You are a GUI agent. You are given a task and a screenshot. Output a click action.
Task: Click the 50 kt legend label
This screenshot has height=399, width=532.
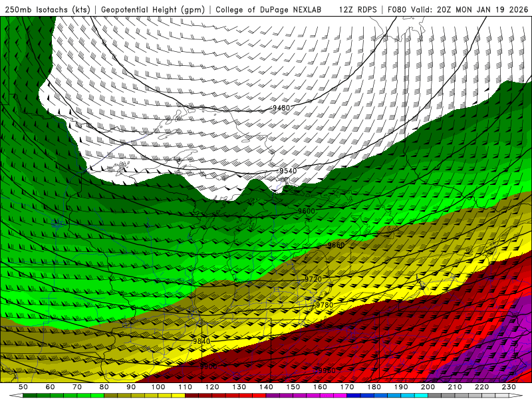click(x=23, y=387)
